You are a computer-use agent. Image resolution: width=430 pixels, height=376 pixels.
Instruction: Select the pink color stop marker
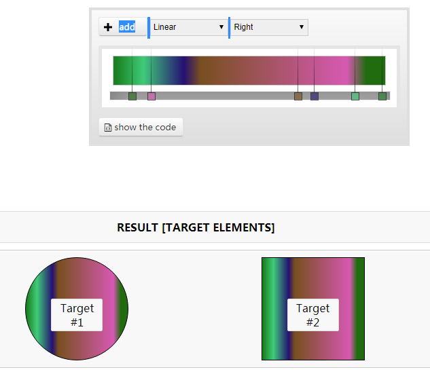151,96
